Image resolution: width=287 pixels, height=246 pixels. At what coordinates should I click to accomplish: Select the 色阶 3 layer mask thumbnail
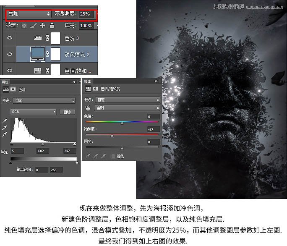(55, 38)
